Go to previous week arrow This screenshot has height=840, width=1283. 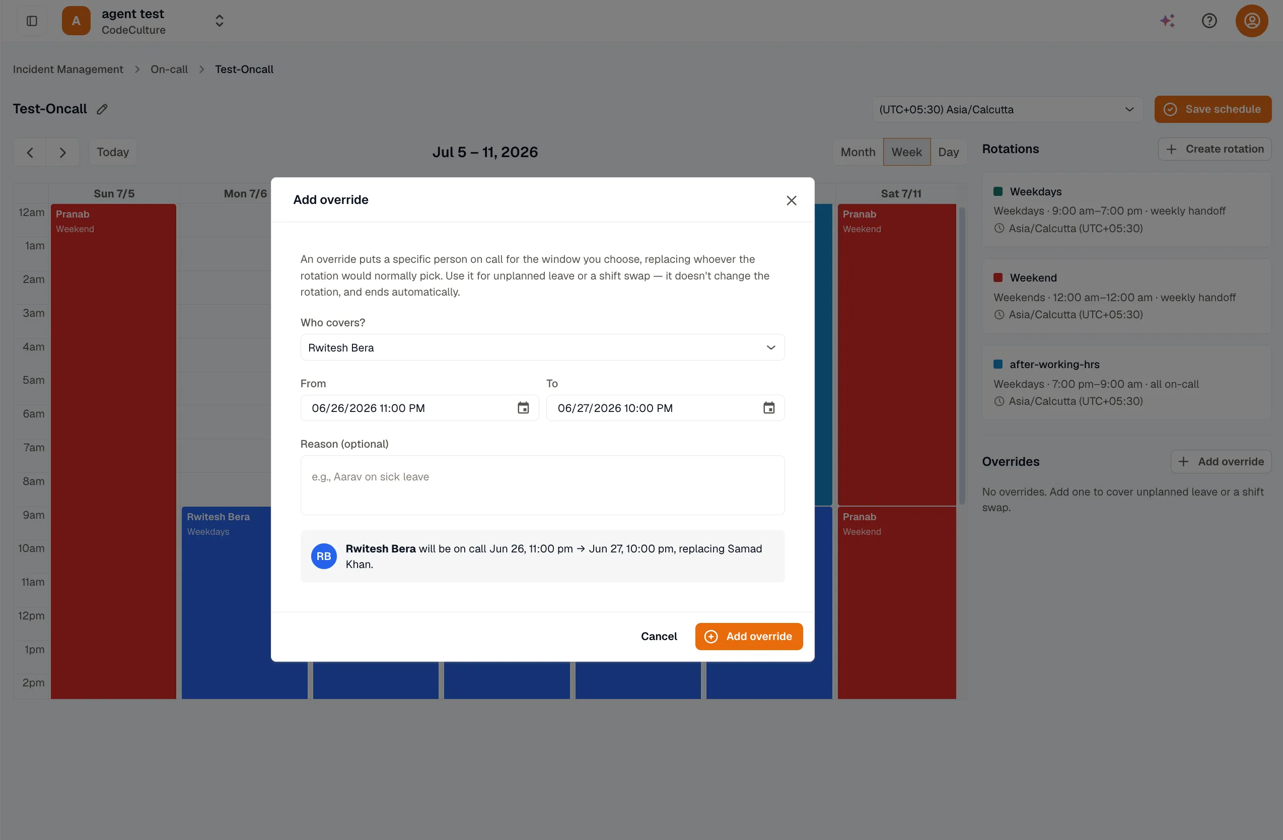coord(30,153)
